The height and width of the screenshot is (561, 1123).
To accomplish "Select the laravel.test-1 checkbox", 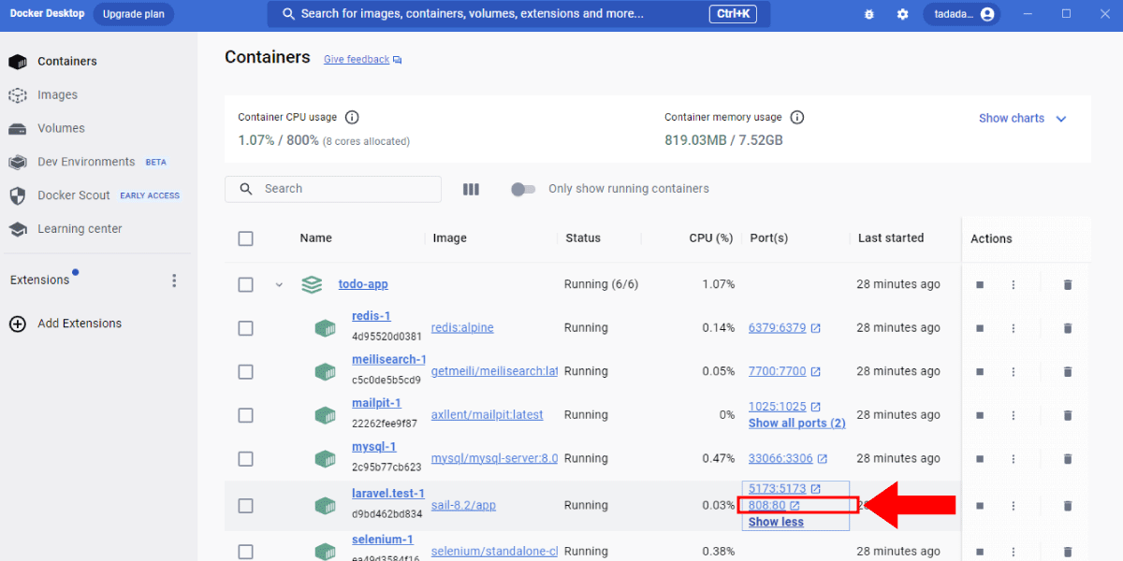I will 245,506.
